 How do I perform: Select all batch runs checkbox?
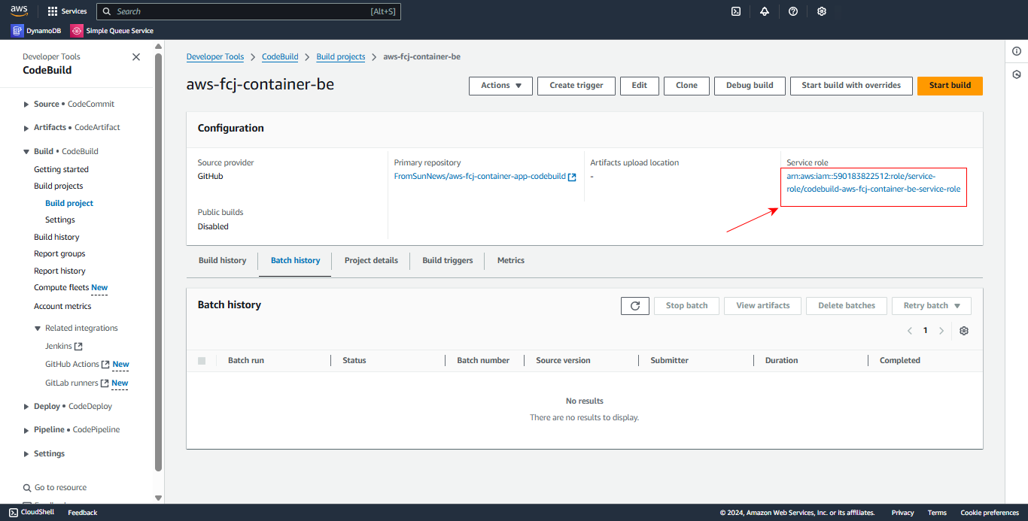coord(202,361)
